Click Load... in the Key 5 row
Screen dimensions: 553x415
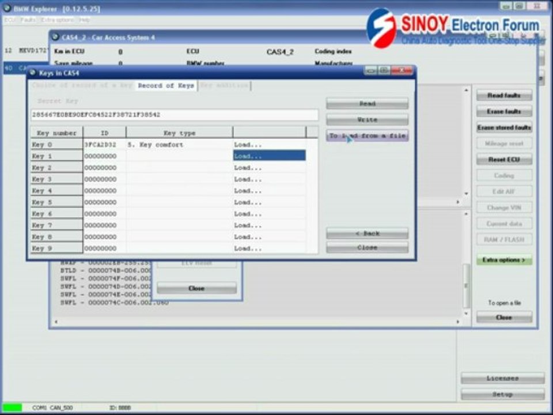pos(269,202)
